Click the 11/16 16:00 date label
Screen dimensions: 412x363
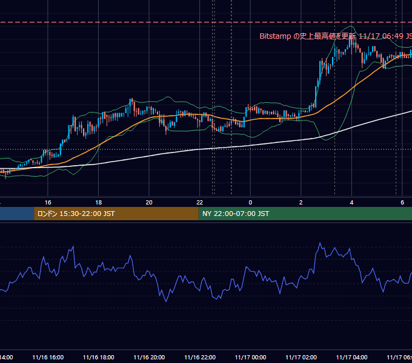point(48,357)
